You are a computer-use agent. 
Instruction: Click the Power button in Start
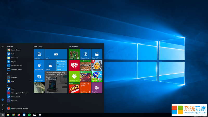pos(3,110)
